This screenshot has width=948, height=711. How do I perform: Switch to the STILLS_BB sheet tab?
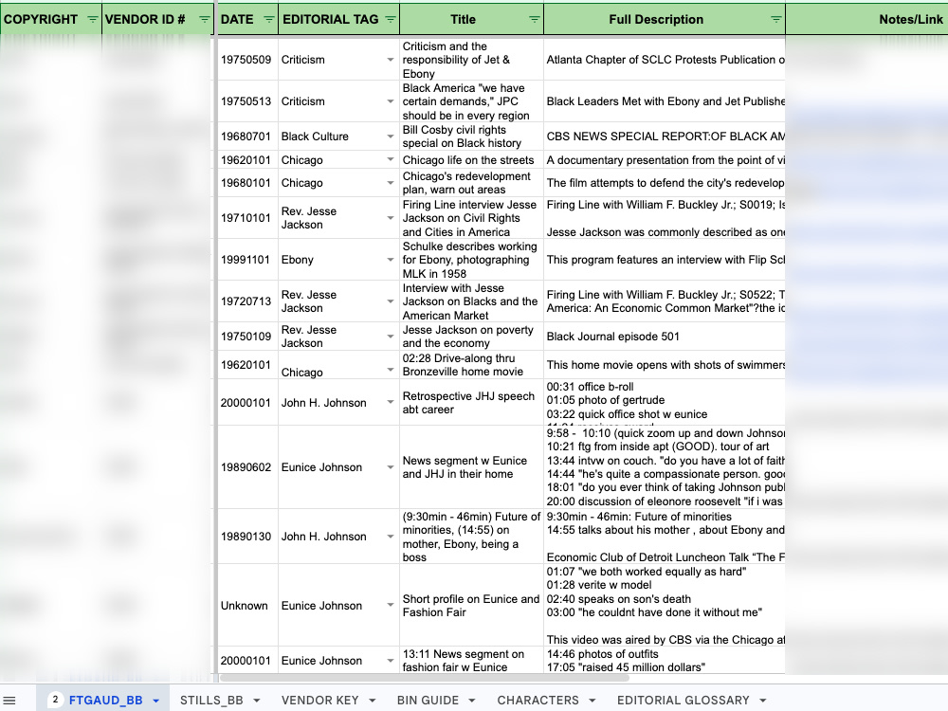[211, 701]
